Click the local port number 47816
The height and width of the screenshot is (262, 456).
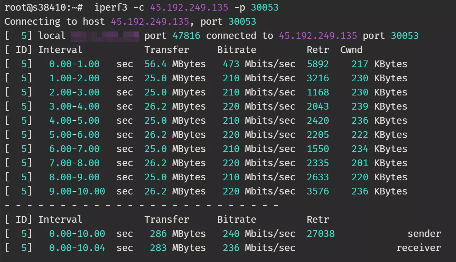pyautogui.click(x=186, y=36)
